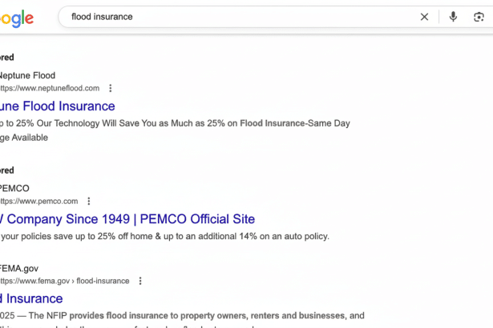
Task: Click the fema.gov flood-insurance URL
Action: (65, 281)
